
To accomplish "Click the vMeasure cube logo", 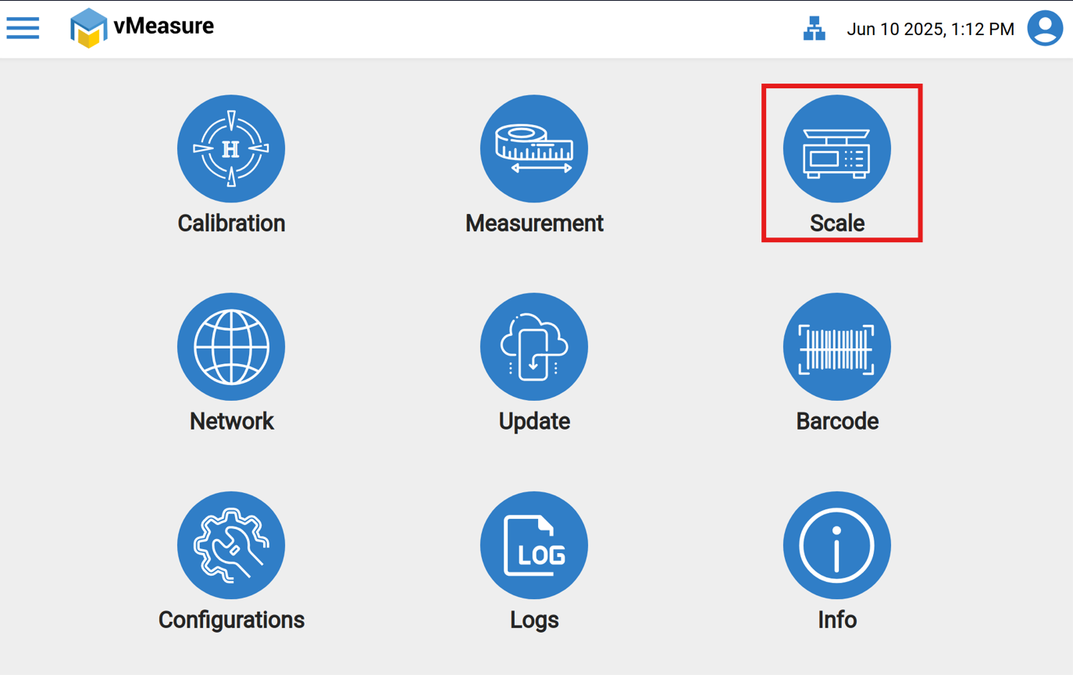I will 88,28.
